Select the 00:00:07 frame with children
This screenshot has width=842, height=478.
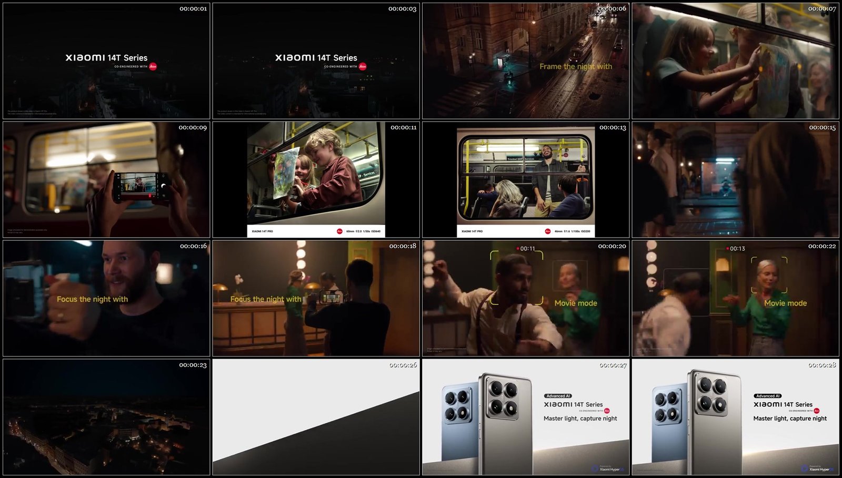coord(735,61)
